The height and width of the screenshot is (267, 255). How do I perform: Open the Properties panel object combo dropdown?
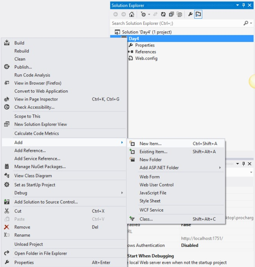tap(251, 172)
